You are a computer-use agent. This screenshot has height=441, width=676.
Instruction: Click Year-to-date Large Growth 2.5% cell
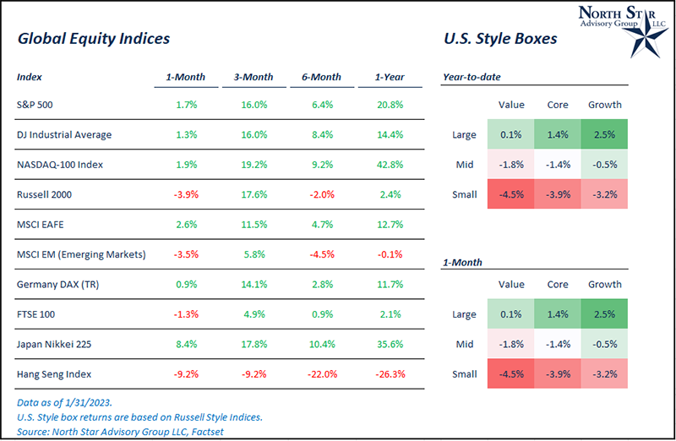tap(604, 134)
